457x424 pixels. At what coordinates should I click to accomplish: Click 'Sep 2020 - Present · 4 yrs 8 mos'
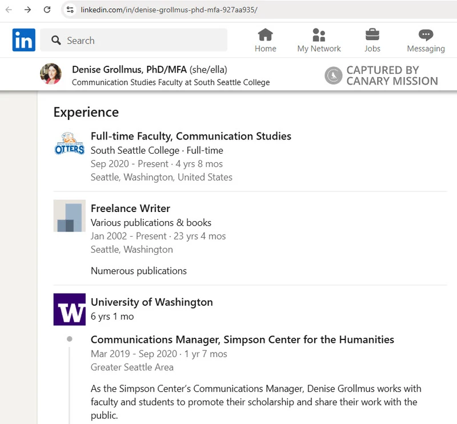[157, 164]
